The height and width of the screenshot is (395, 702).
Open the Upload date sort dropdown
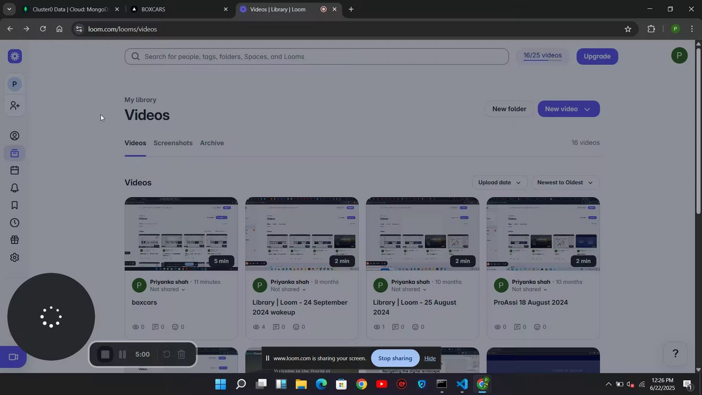(500, 183)
